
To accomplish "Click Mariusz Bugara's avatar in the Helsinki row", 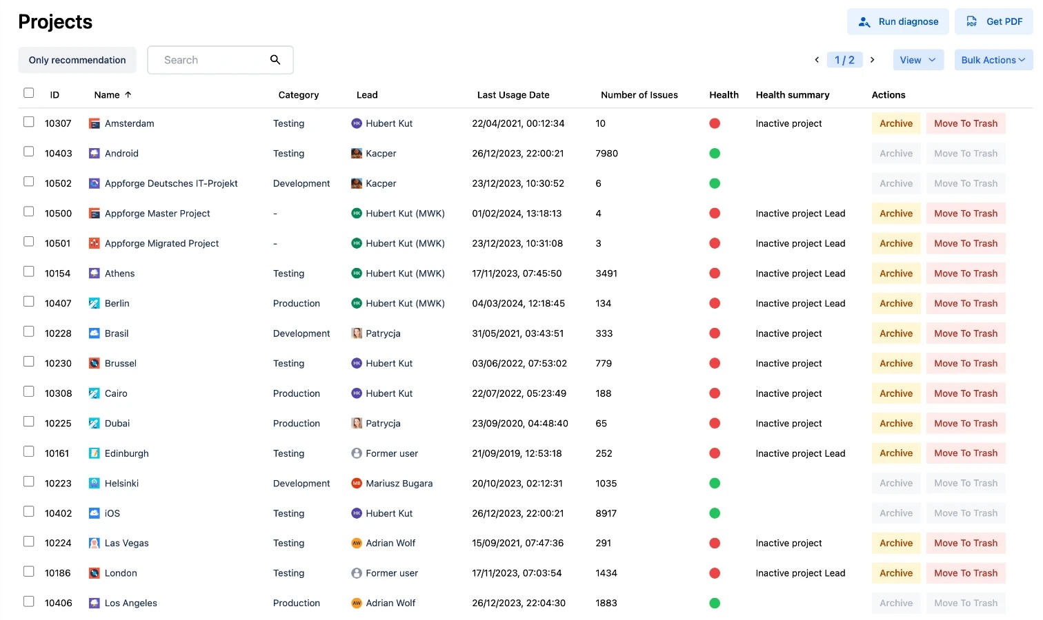I will 357,484.
